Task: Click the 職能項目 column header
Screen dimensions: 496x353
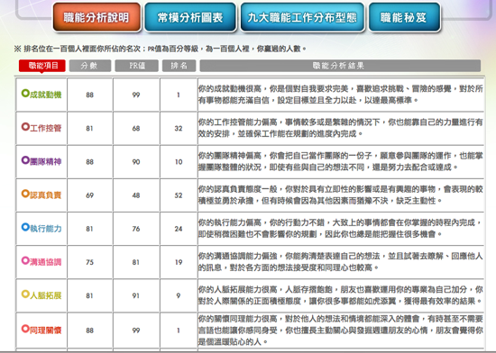Action: (42, 66)
